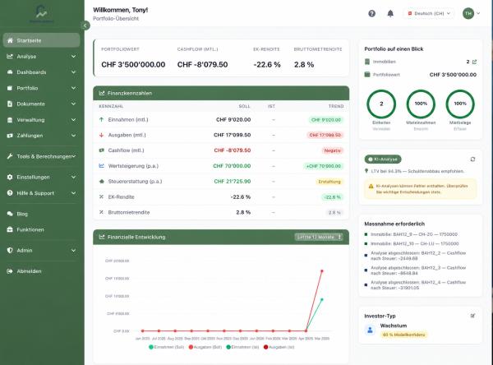Click the Cashflow (mtl.) row icon
The height and width of the screenshot is (365, 493).
coord(101,150)
